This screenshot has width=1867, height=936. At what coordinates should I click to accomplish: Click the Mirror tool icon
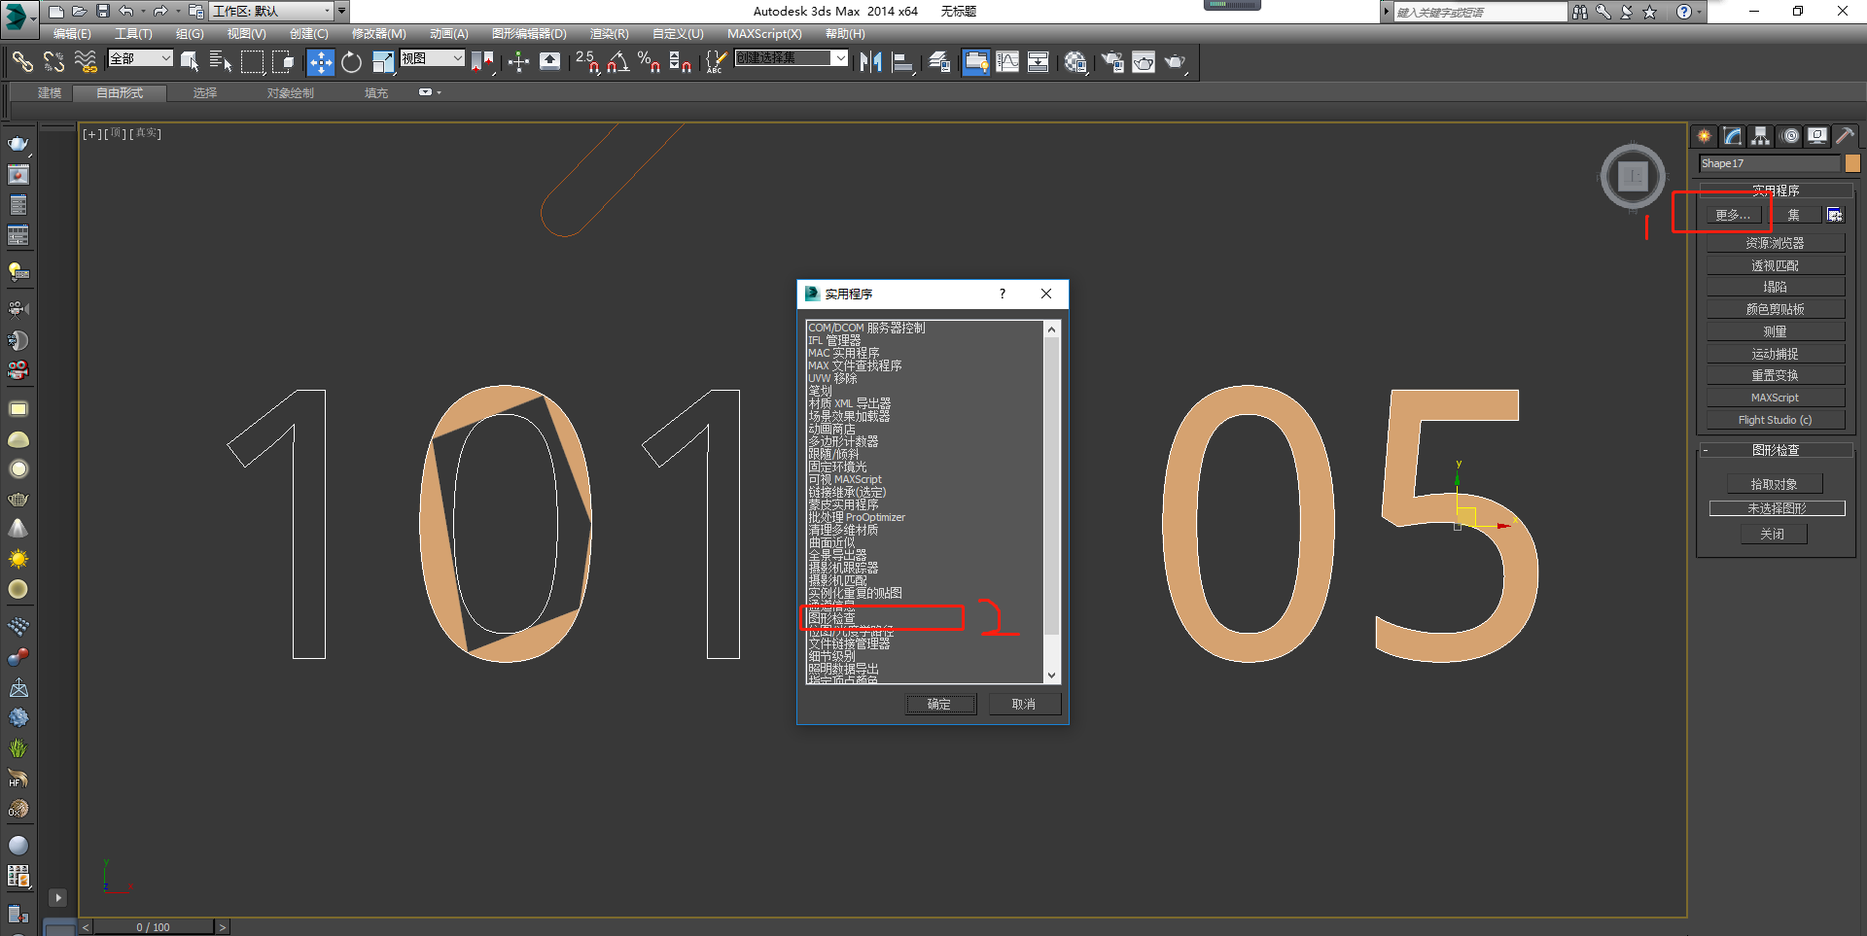click(x=870, y=62)
